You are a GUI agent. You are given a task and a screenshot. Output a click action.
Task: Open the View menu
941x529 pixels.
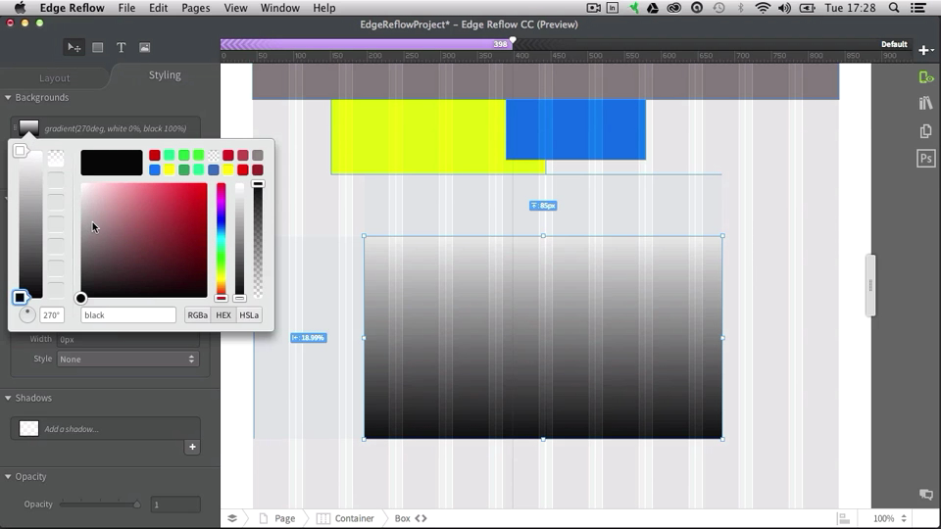pos(235,8)
